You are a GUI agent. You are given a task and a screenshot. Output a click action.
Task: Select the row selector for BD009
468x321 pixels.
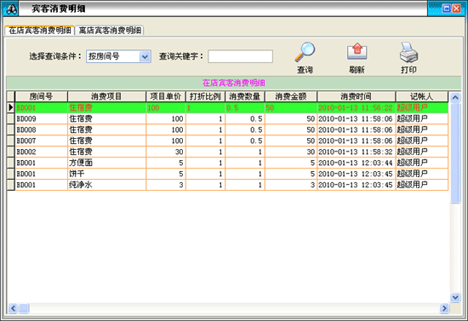coord(11,118)
